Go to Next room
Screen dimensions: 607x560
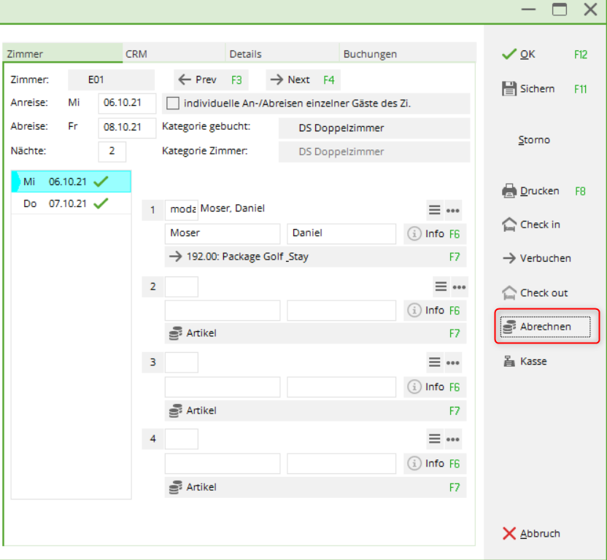pyautogui.click(x=302, y=80)
